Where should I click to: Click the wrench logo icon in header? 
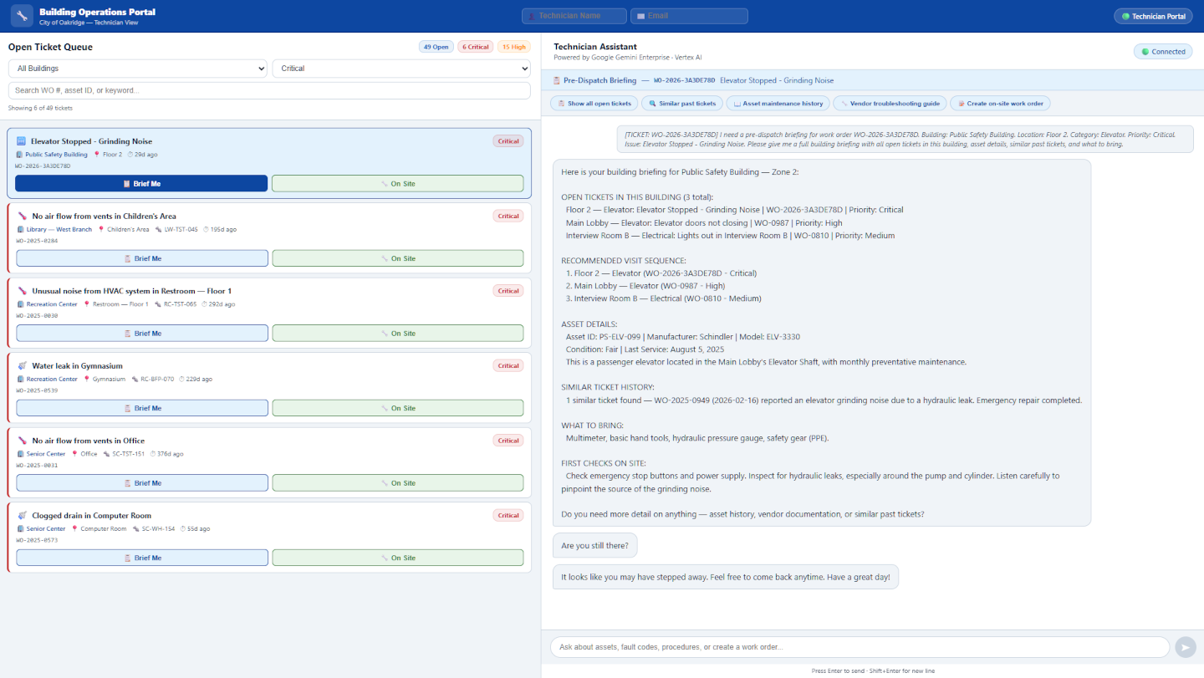tap(22, 16)
